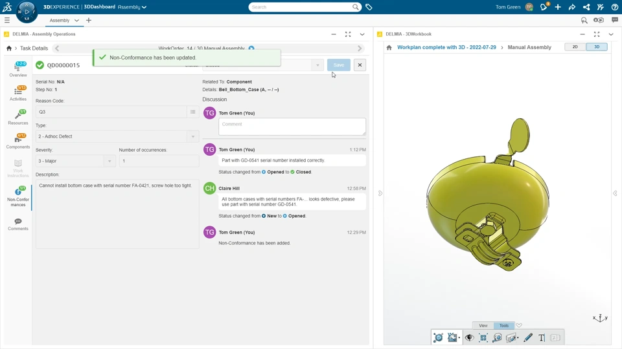Go to 3DWorkbook home icon

coord(389,47)
